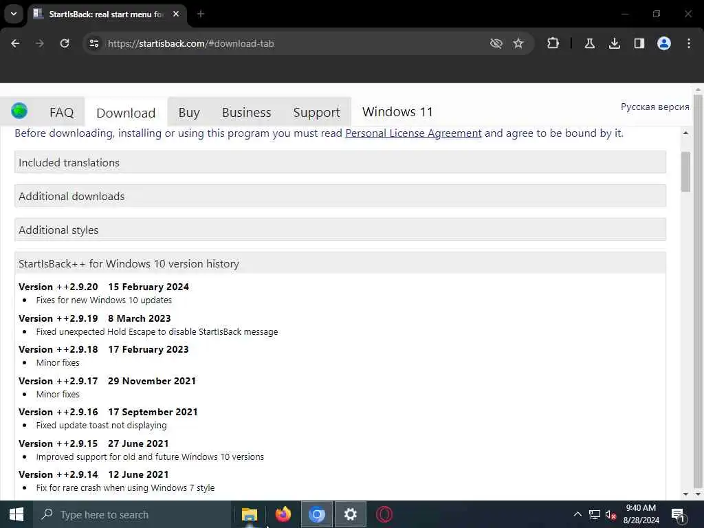
Task: Open the side panel icon
Action: pyautogui.click(x=639, y=43)
